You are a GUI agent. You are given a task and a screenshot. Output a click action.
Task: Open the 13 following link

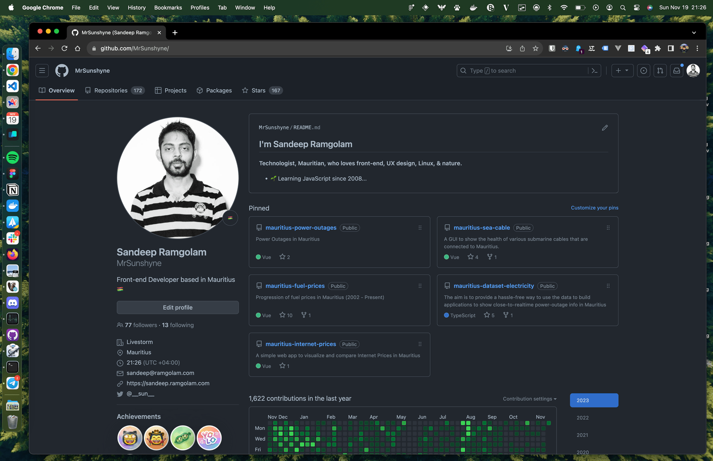tap(178, 325)
